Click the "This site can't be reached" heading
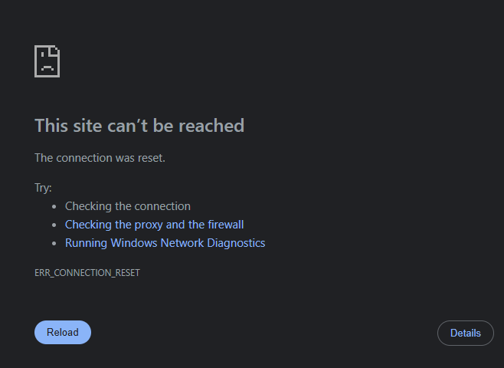The height and width of the screenshot is (368, 504). pyautogui.click(x=139, y=126)
